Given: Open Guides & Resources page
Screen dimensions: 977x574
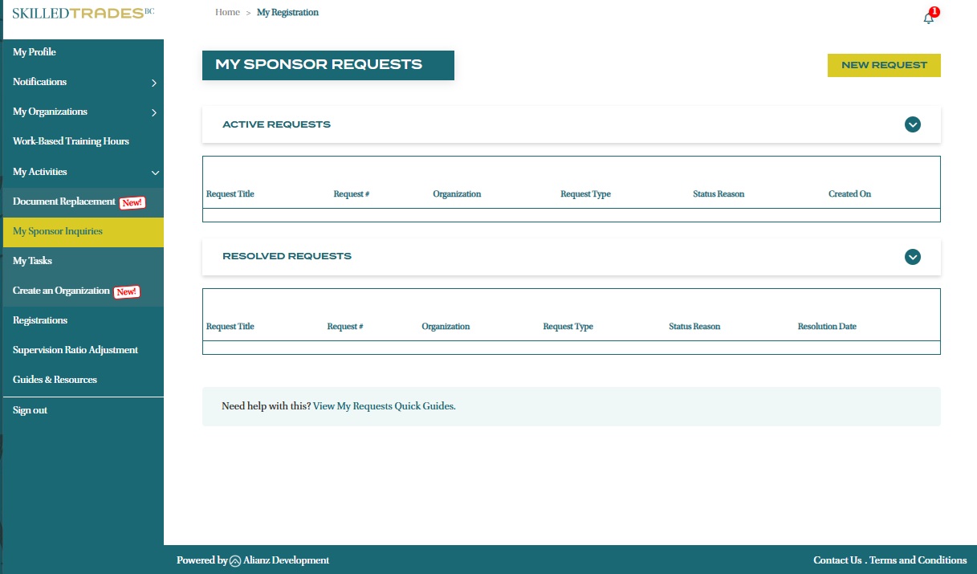Looking at the screenshot, I should coord(55,380).
